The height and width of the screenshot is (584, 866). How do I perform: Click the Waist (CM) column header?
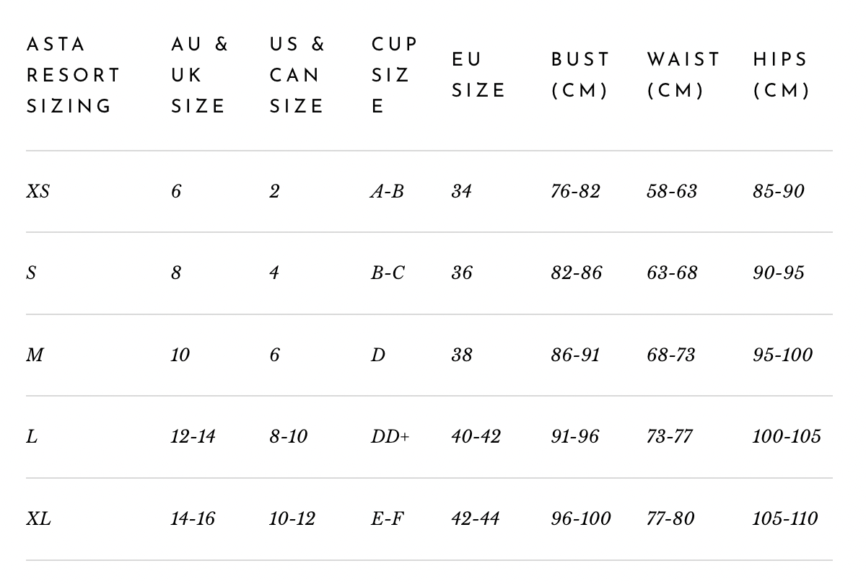[683, 75]
